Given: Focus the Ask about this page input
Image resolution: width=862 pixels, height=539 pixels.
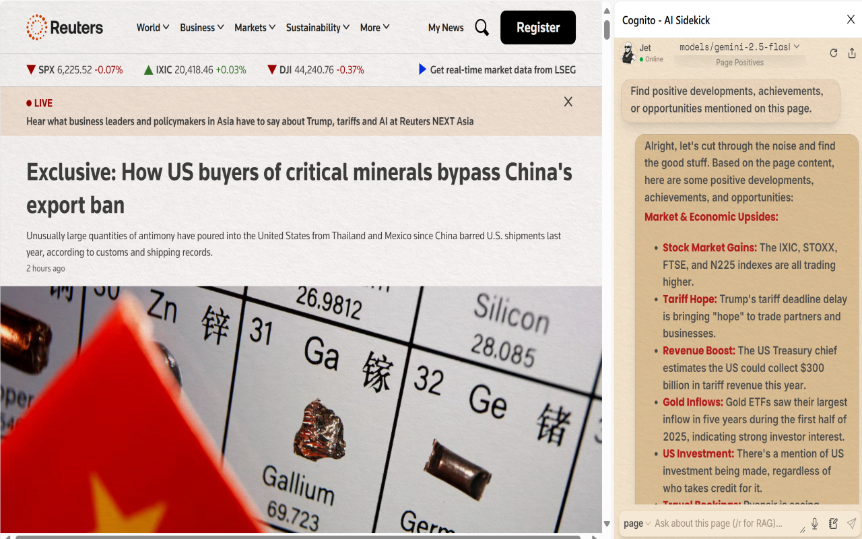Looking at the screenshot, I should (727, 524).
